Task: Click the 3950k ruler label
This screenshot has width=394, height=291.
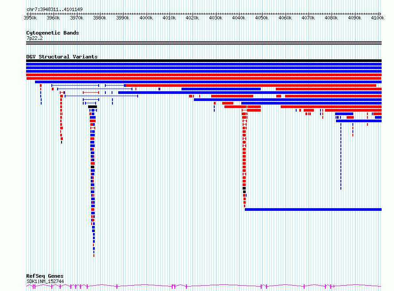Action: coord(30,18)
